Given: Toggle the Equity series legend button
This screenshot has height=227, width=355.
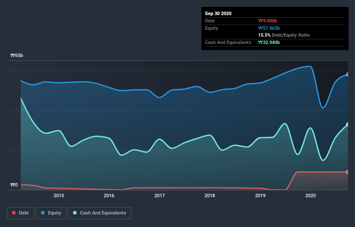Looking at the screenshot, I should coord(51,213).
